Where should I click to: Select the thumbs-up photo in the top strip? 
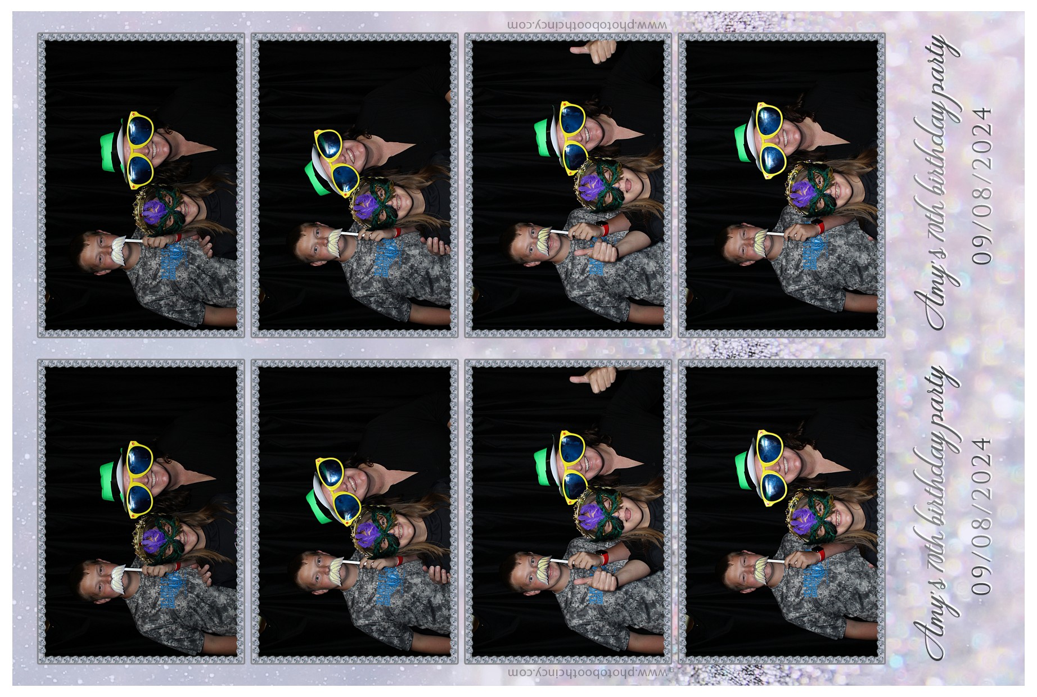568,185
